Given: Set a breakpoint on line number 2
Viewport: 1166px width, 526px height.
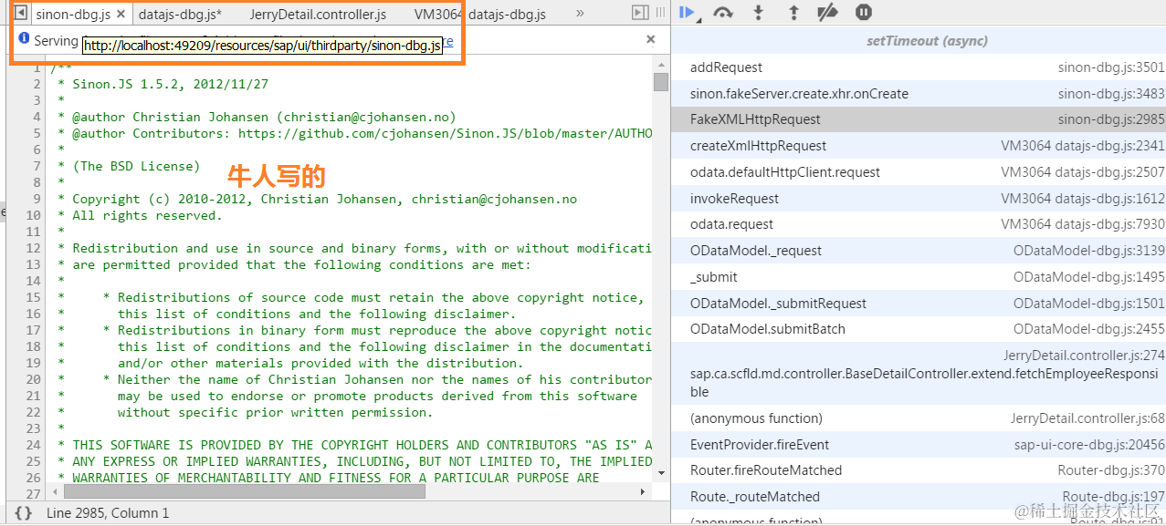Looking at the screenshot, I should tap(37, 84).
